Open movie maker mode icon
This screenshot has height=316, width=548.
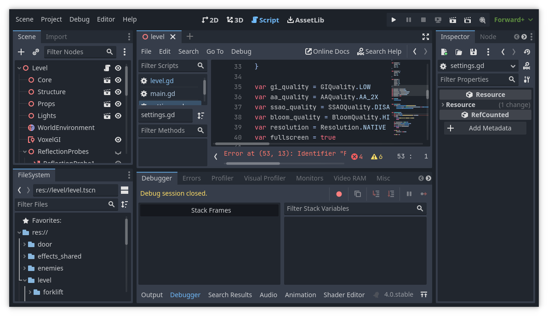click(482, 20)
